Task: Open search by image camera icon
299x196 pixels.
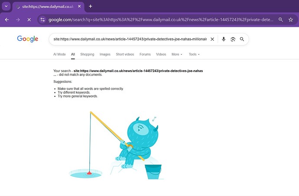Action: (233, 39)
